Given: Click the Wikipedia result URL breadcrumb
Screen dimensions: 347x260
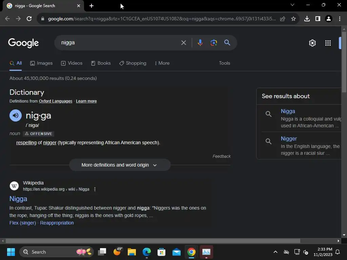Looking at the screenshot, I should pyautogui.click(x=56, y=189).
